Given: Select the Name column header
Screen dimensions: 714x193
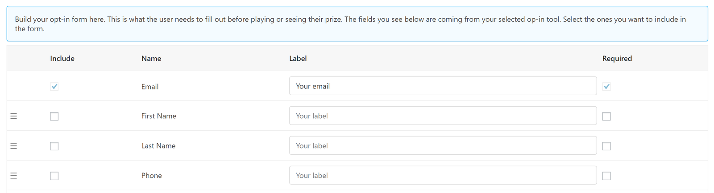Looking at the screenshot, I should [x=151, y=58].
